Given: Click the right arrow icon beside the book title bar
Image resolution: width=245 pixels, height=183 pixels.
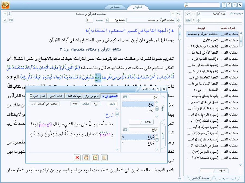Looking at the screenshot, I should pyautogui.click(x=179, y=14).
